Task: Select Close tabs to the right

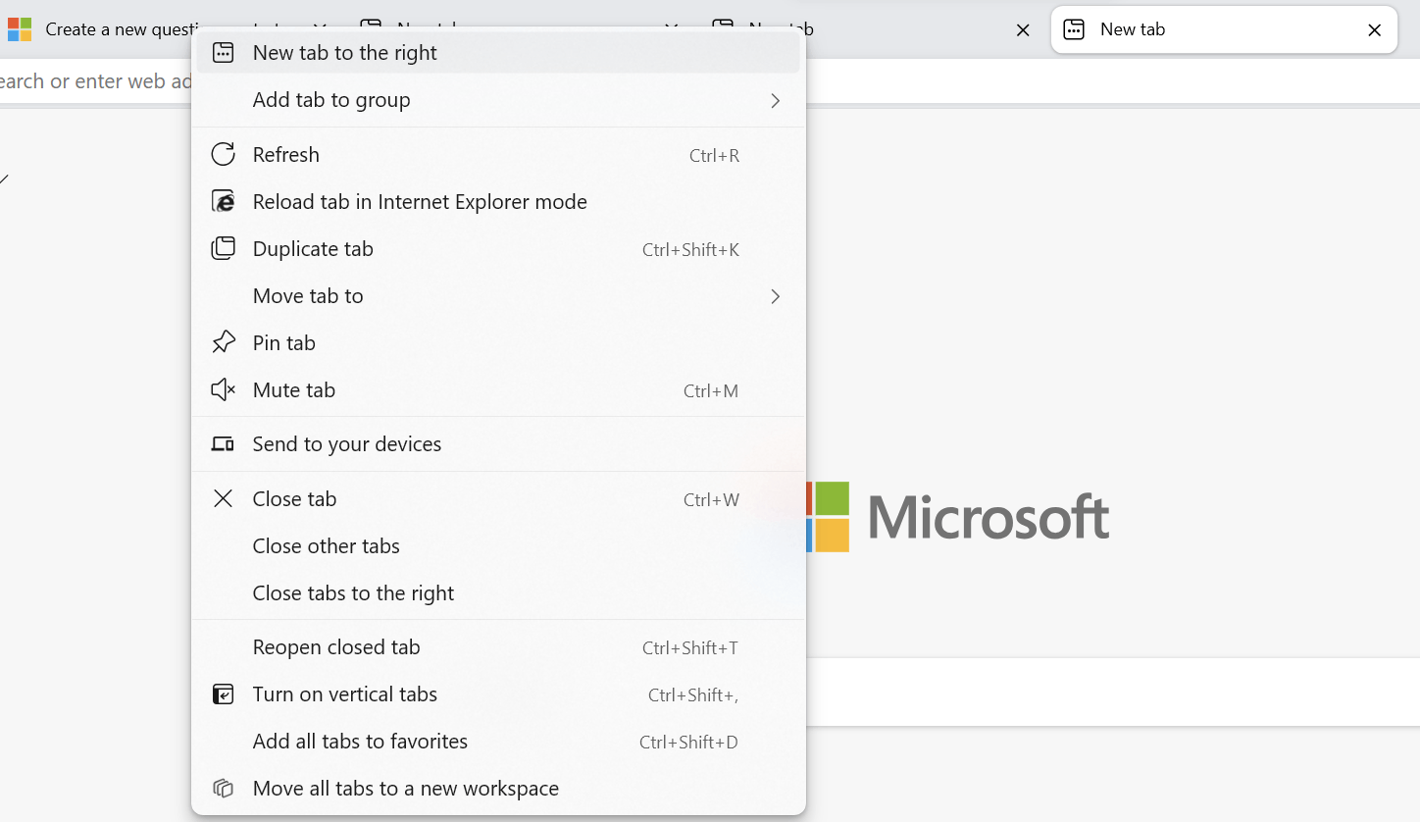Action: (353, 593)
